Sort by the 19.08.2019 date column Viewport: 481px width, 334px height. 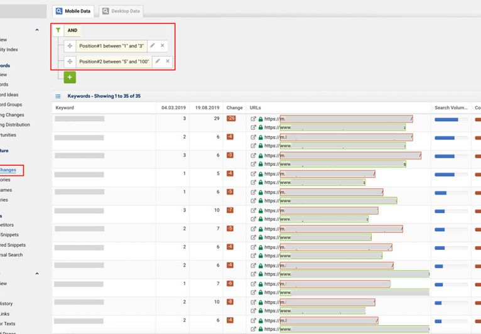(207, 108)
